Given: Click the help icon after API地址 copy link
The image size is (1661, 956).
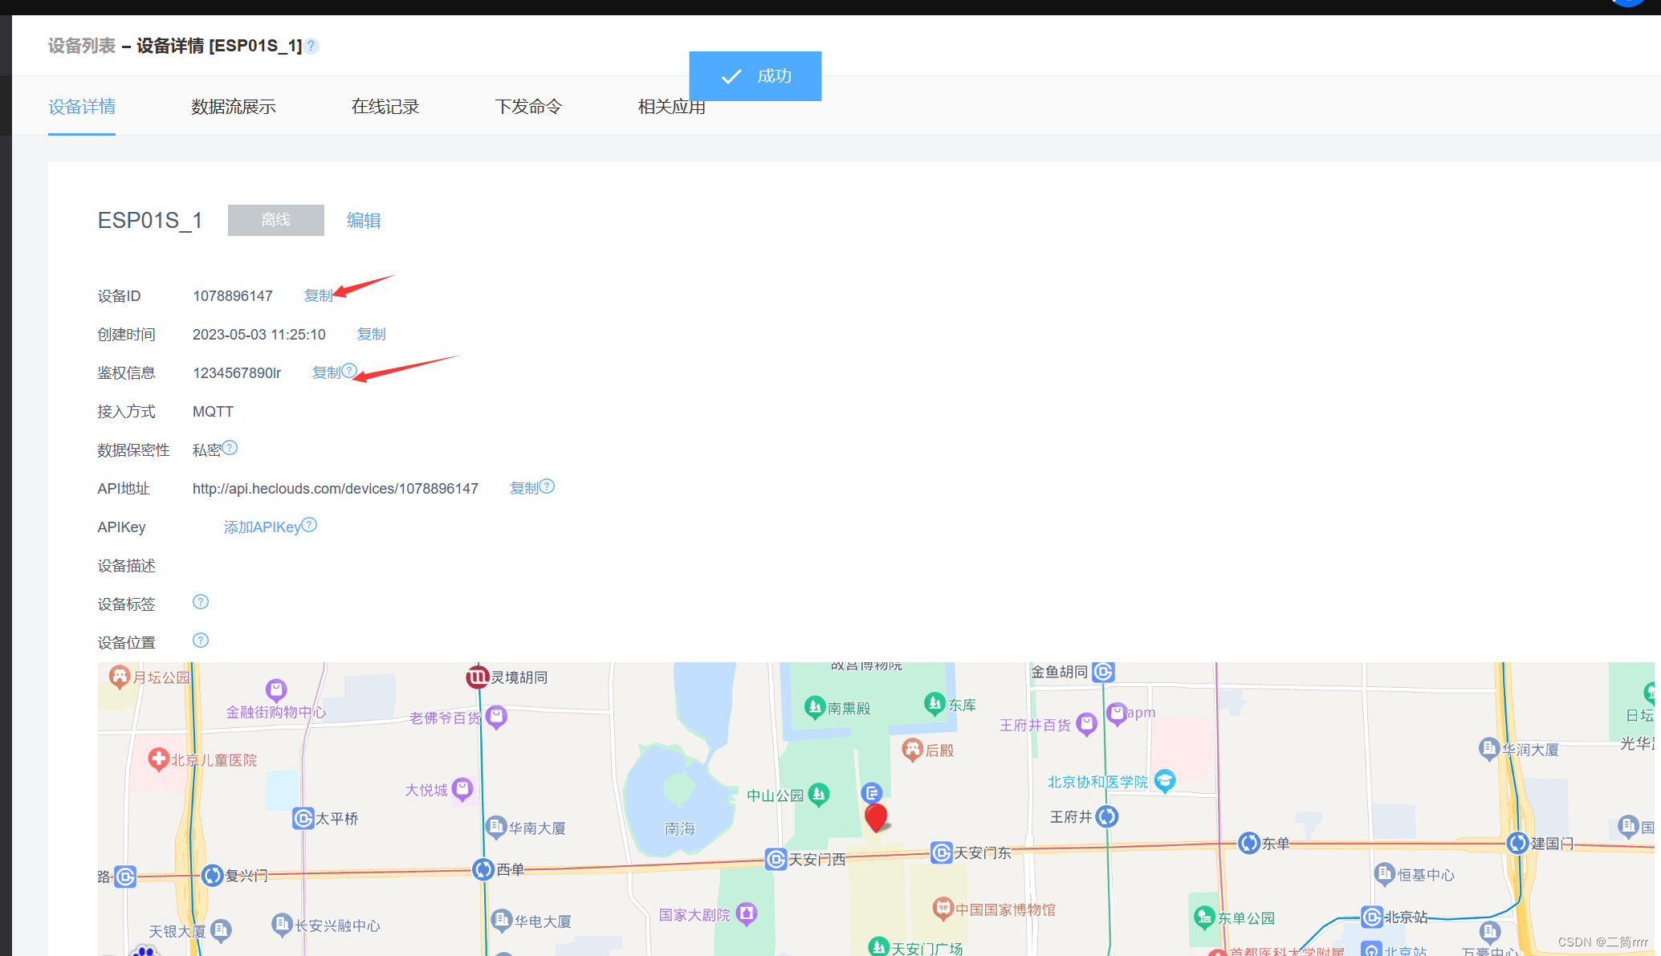Looking at the screenshot, I should coord(548,486).
